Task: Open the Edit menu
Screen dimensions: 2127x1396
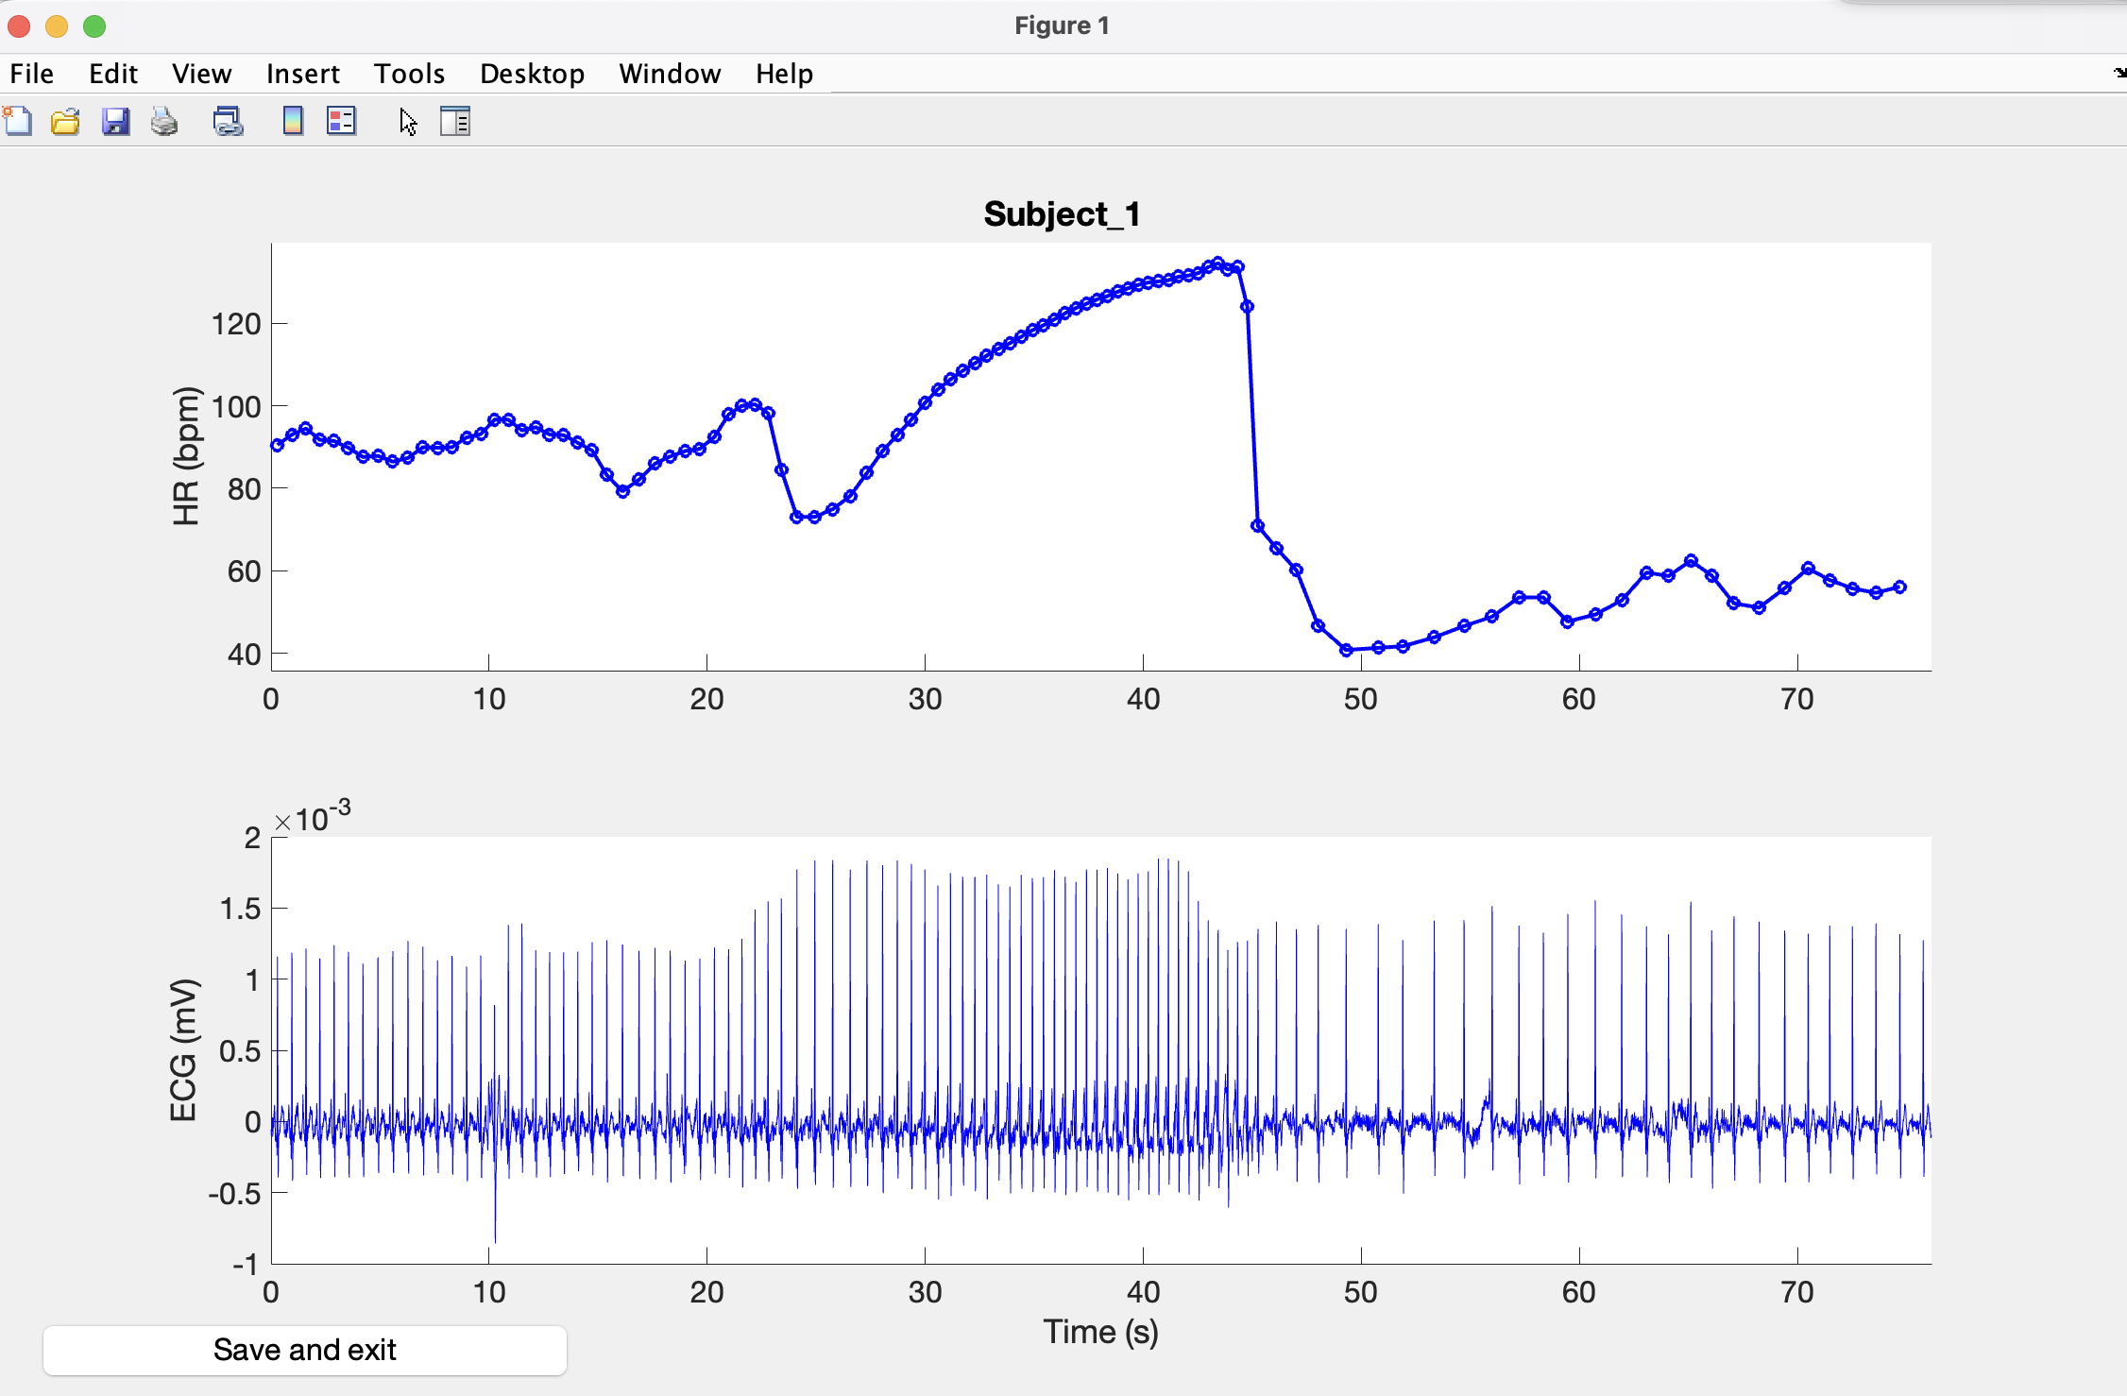Action: (113, 74)
